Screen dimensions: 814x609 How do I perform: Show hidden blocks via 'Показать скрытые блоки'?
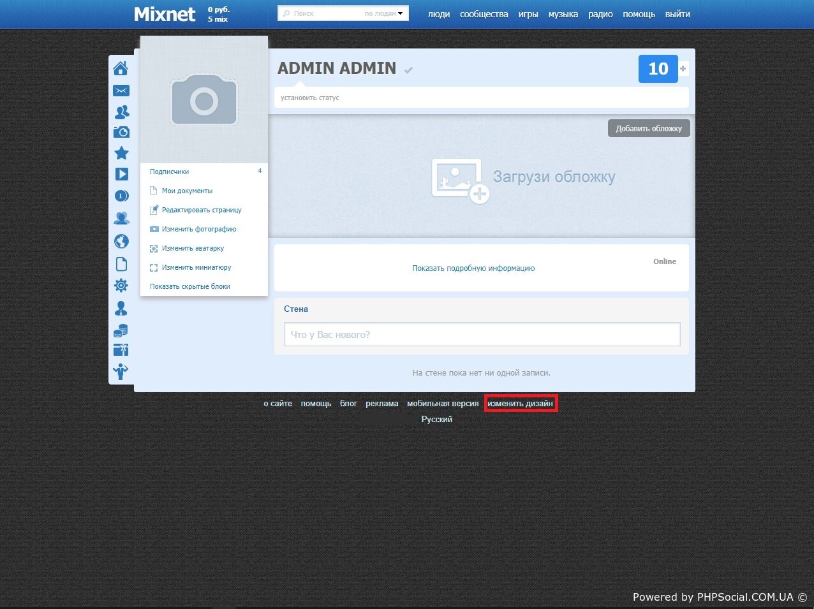(190, 286)
